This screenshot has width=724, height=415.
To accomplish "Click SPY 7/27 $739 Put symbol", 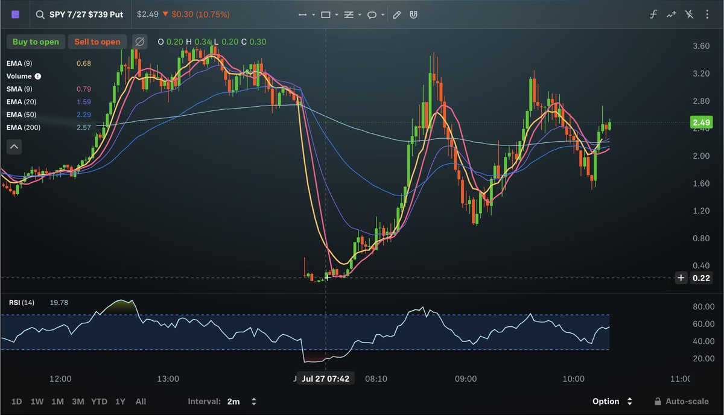I will point(86,14).
